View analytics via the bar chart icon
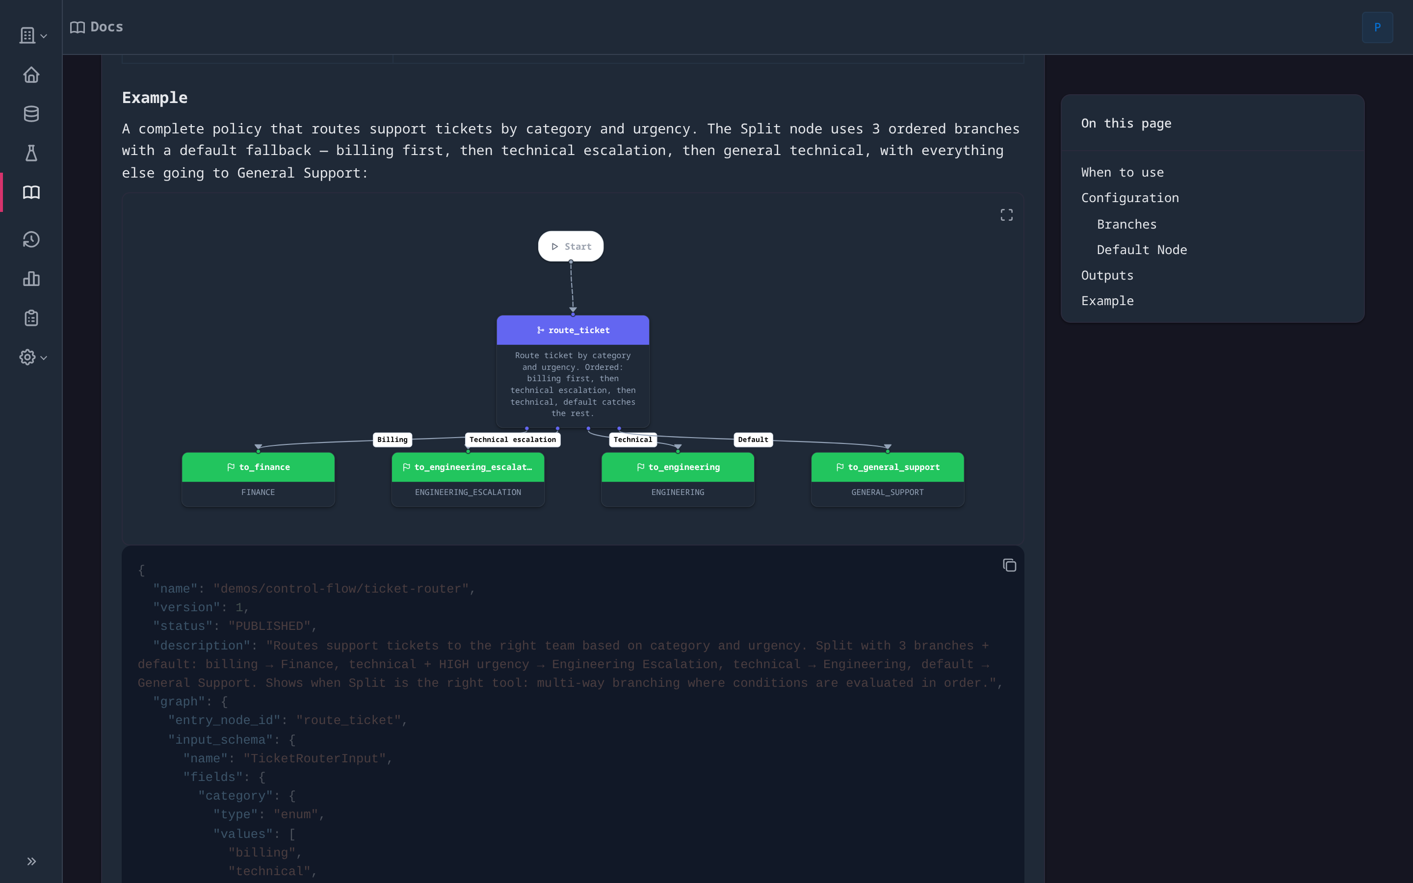 pyautogui.click(x=31, y=279)
